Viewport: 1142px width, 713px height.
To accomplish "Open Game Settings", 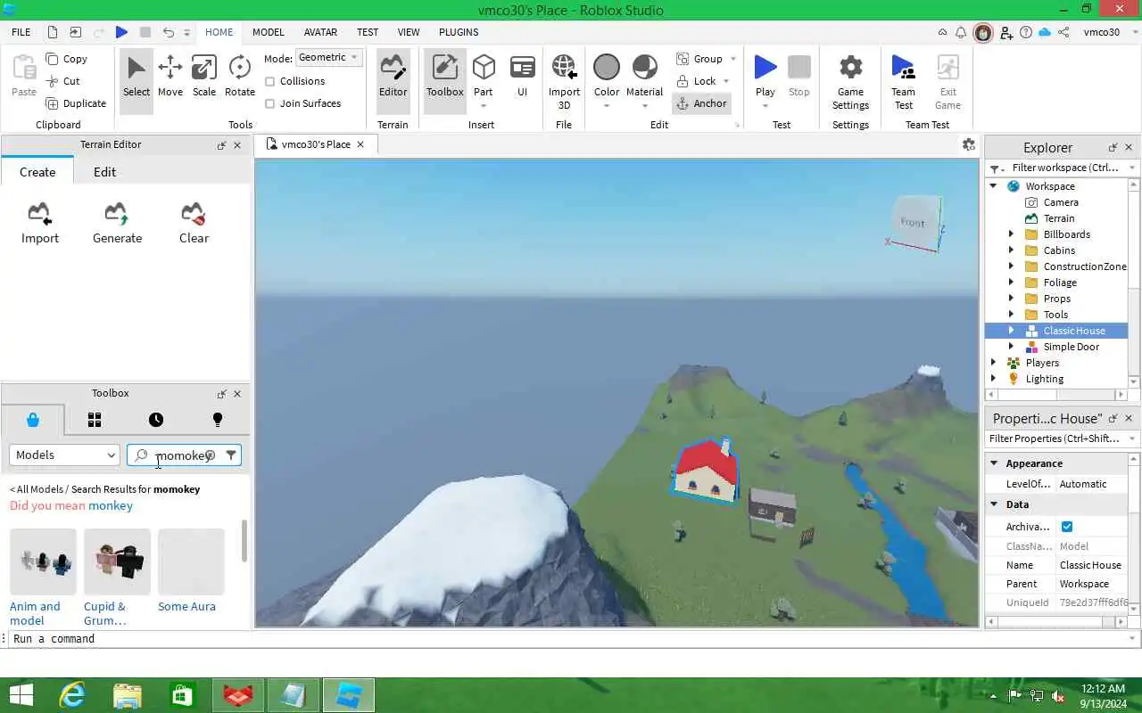I will (x=850, y=81).
